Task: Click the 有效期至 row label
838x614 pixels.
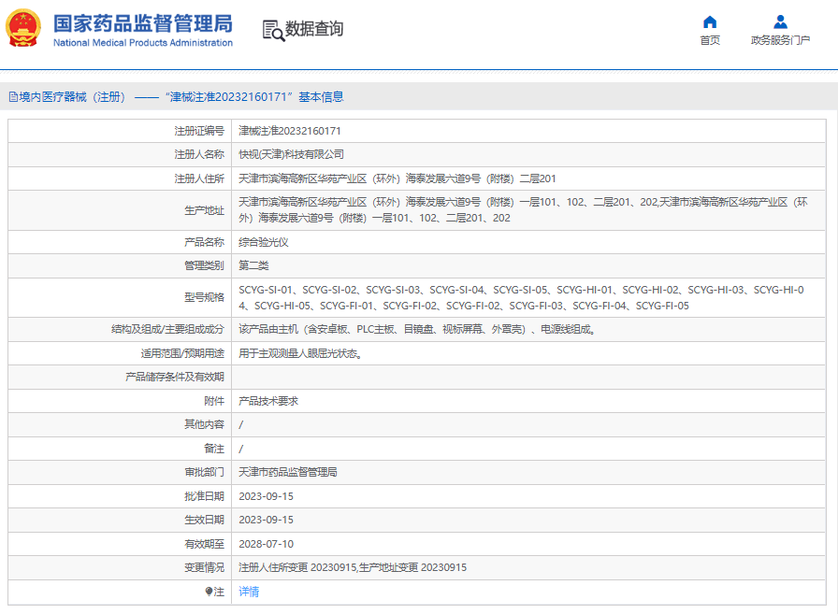Action: [x=204, y=544]
